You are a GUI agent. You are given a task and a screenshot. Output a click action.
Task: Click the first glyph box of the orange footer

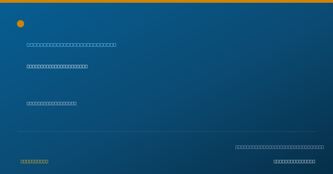click(x=22, y=161)
